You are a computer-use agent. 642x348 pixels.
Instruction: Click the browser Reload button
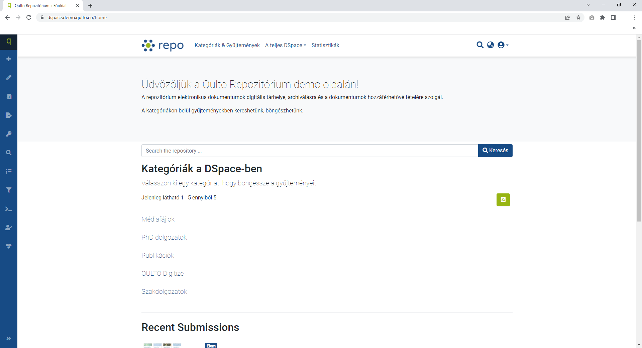coord(29,17)
